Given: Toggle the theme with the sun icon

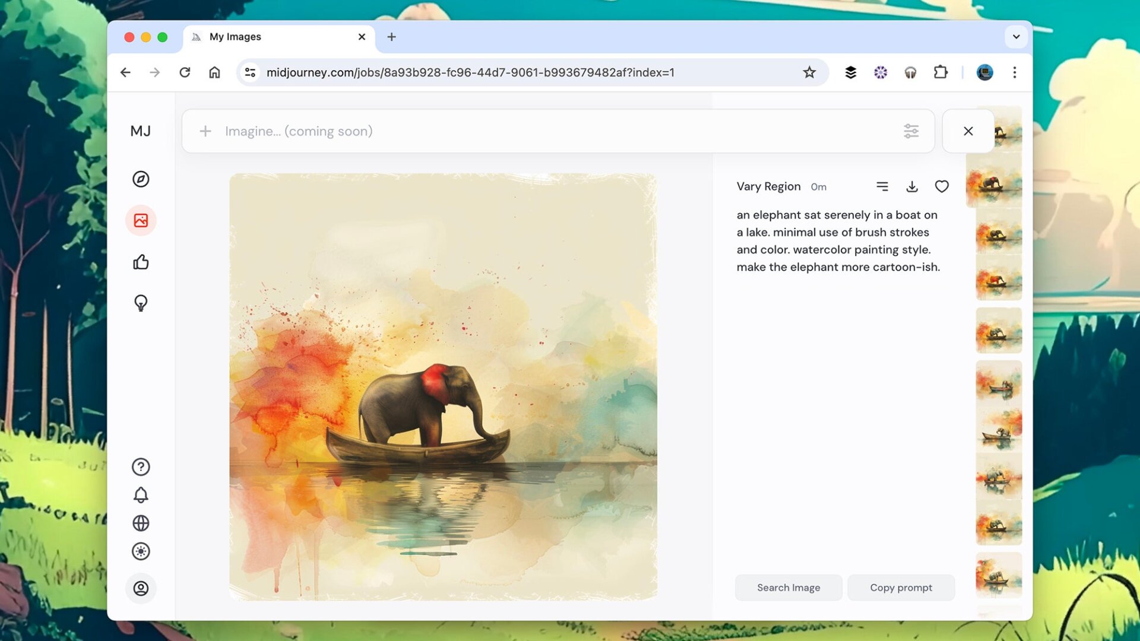Looking at the screenshot, I should (141, 551).
